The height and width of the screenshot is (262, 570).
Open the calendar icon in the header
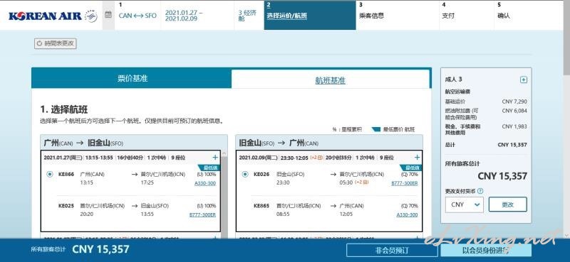108,15
